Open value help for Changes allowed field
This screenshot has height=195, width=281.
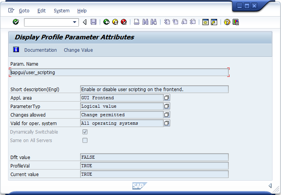(x=167, y=115)
